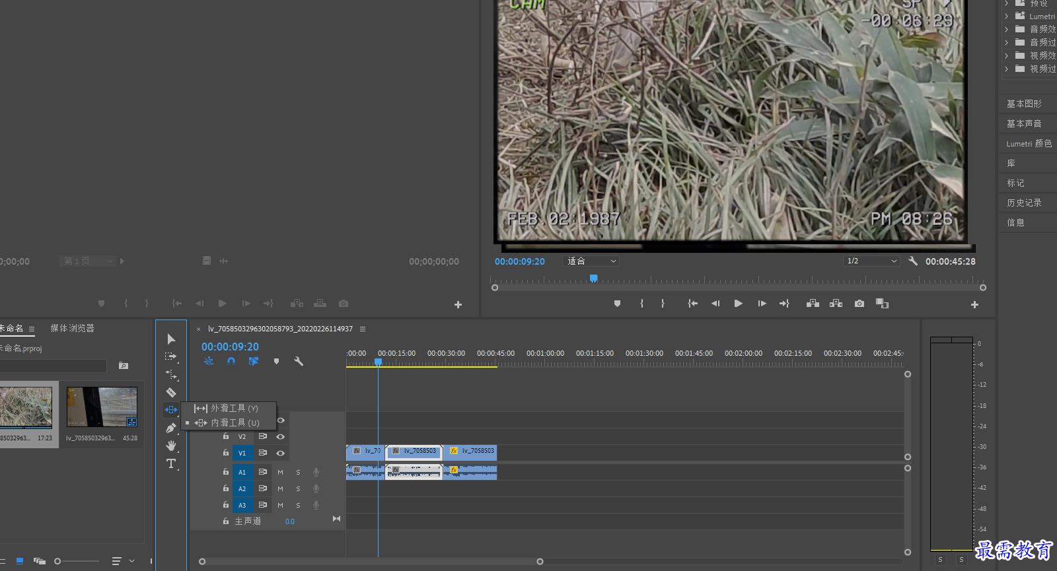Click the Extract button in program monitor
Image resolution: width=1057 pixels, height=571 pixels.
[x=836, y=304]
